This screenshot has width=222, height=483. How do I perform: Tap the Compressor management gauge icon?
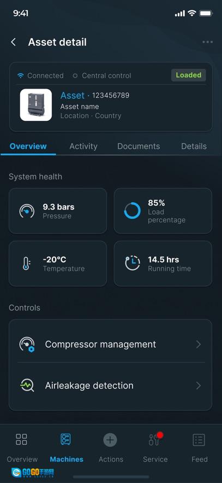(27, 345)
